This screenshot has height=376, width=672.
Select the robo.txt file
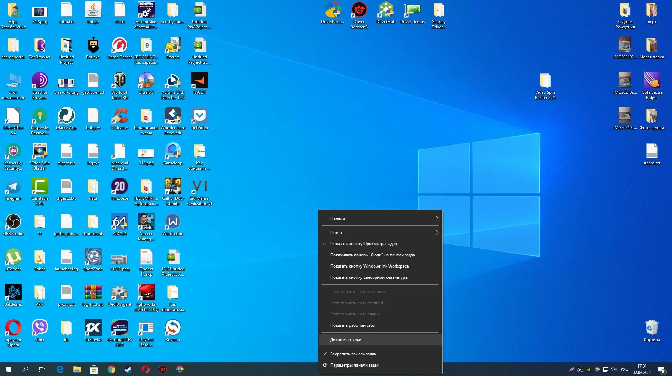coord(66,13)
